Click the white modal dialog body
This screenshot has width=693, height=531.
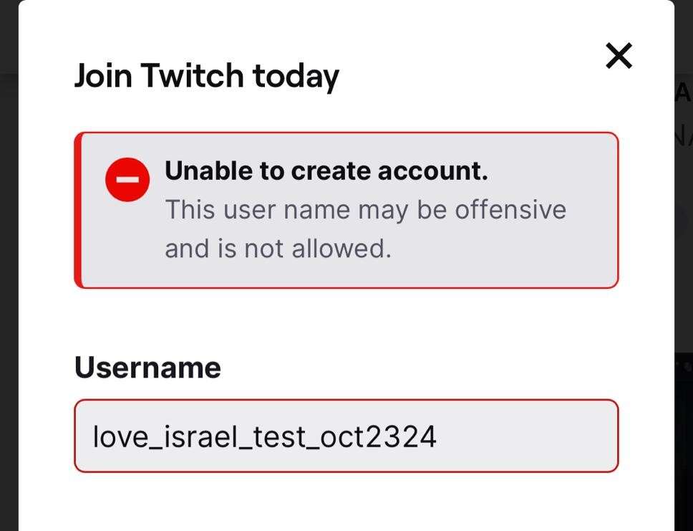click(x=349, y=322)
